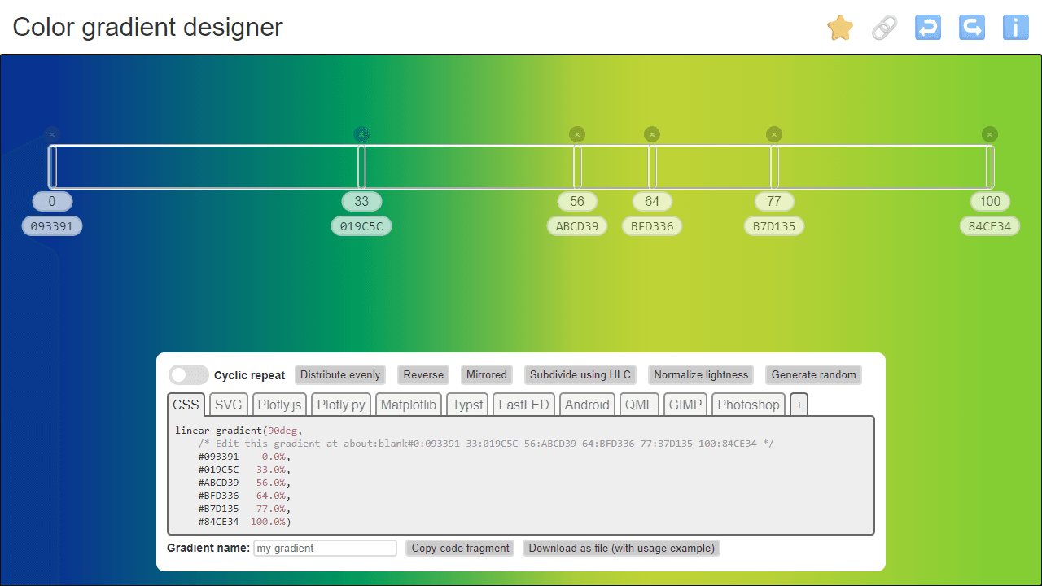This screenshot has height=586, width=1042.
Task: Click the '#84CE34 100.0%' code line
Action: [243, 522]
